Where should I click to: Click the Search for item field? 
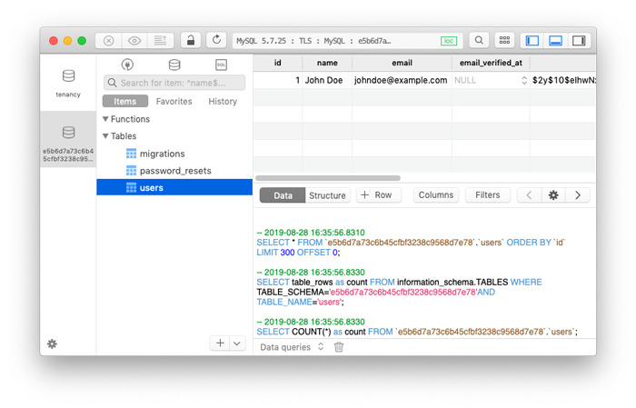point(174,83)
